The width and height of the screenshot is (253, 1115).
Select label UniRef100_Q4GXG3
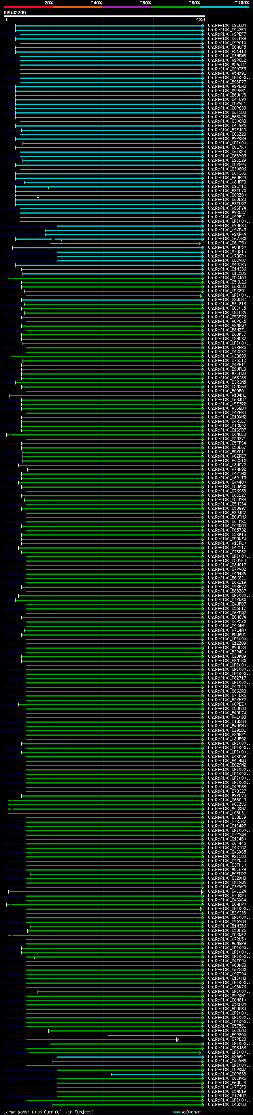click(227, 1105)
